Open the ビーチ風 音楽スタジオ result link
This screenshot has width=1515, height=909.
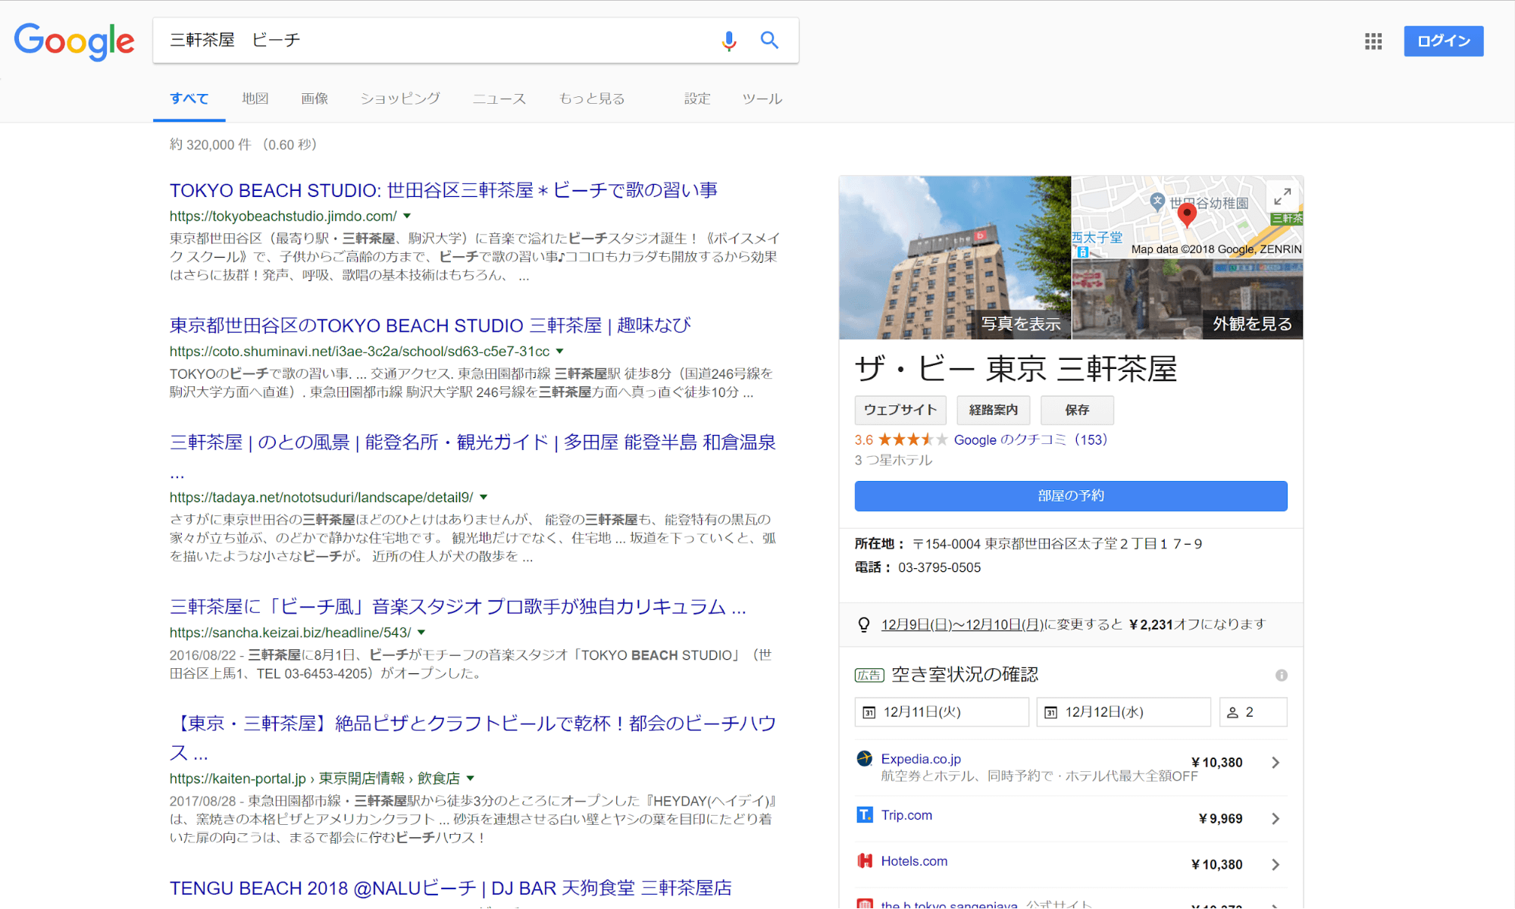458,607
